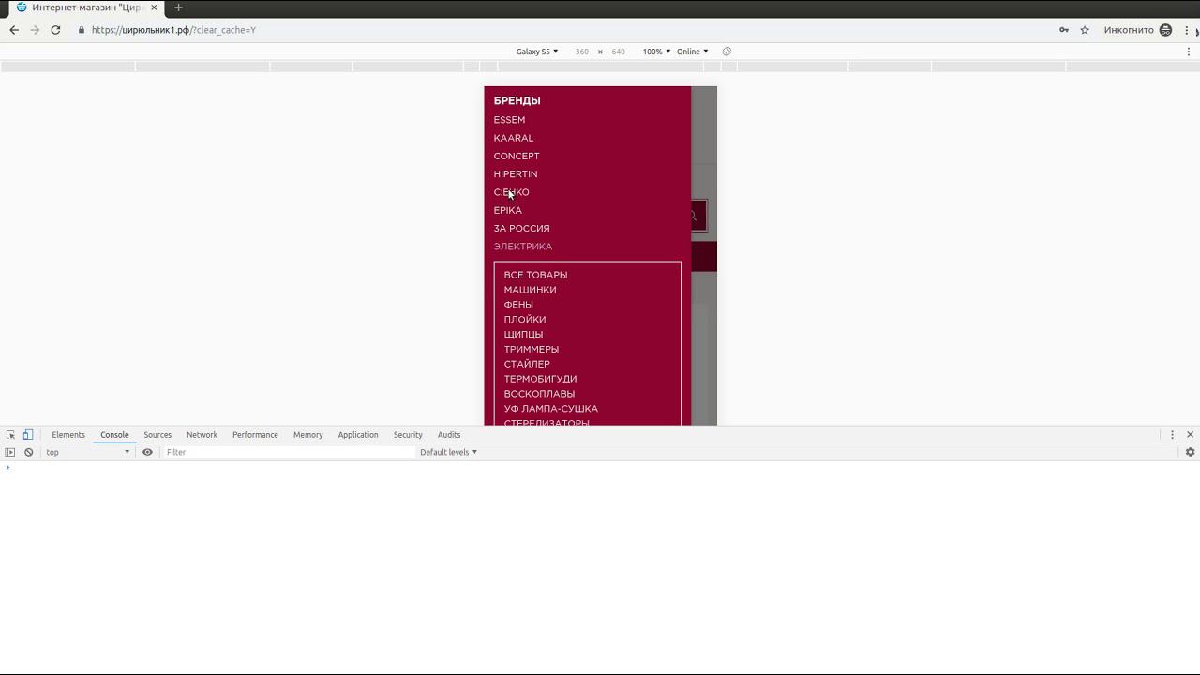The image size is (1200, 675).
Task: Show the console sidebar icon
Action: pyautogui.click(x=10, y=452)
